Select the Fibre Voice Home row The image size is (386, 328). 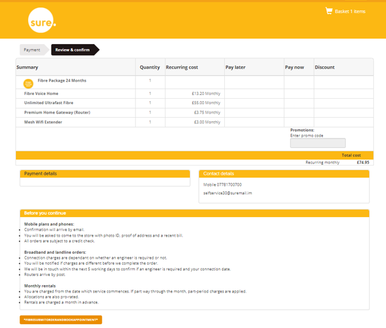(x=41, y=94)
